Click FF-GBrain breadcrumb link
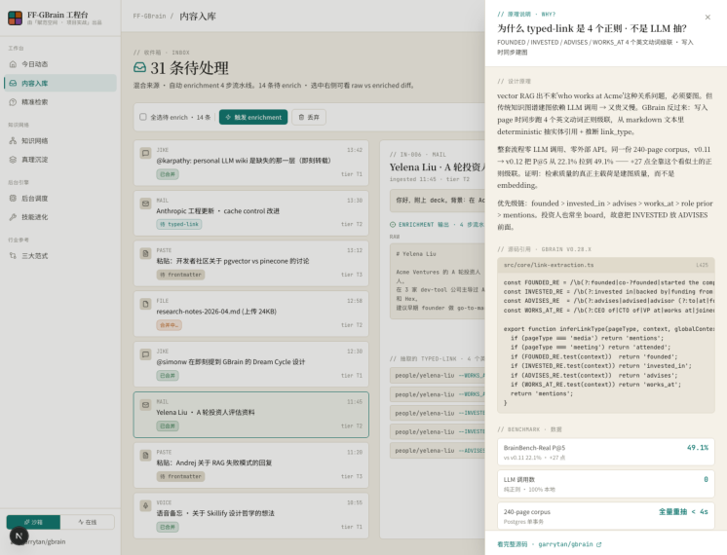 point(149,17)
